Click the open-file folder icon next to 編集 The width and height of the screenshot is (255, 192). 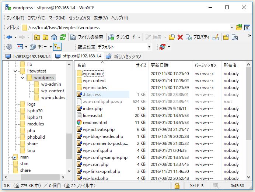point(172,37)
